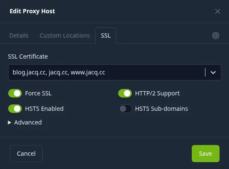The height and width of the screenshot is (169, 229).
Task: Disable the HTTP/2 Support switch
Action: [x=125, y=93]
